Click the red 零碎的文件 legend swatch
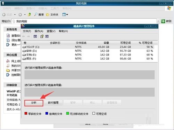The height and width of the screenshot is (130, 174). pos(26,113)
